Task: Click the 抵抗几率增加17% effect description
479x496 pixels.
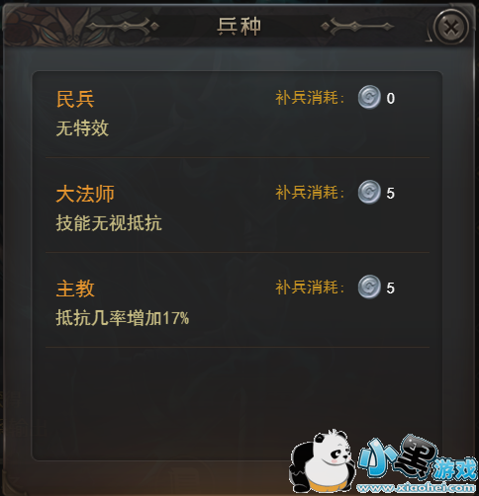Action: pos(123,318)
